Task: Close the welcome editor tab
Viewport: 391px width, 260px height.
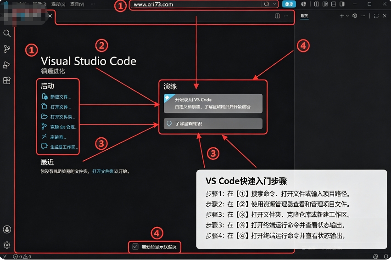Action: (50, 16)
